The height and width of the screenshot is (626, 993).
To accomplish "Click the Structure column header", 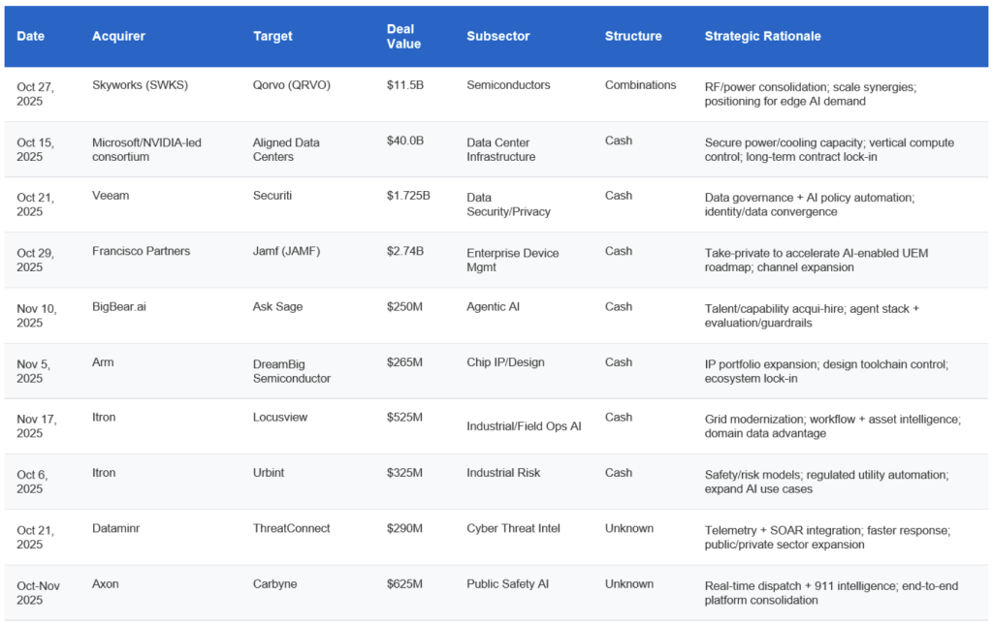I will [x=632, y=36].
